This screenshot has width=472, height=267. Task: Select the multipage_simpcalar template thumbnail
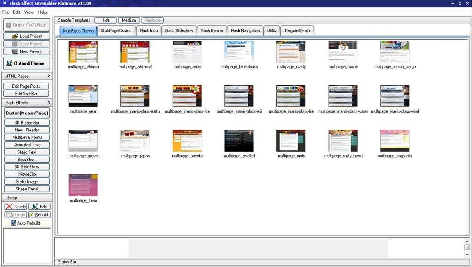(394, 141)
